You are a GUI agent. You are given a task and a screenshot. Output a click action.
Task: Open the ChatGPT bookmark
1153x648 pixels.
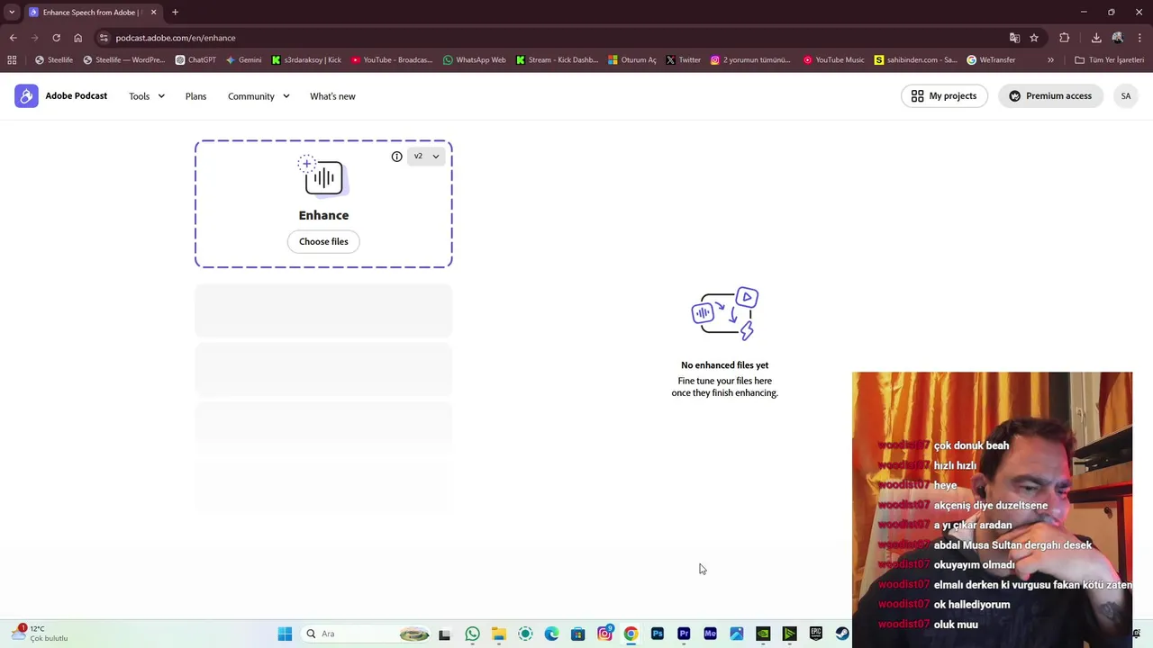(195, 60)
